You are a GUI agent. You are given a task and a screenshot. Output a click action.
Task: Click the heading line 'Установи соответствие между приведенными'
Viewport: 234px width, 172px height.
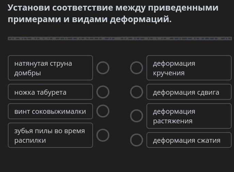pyautogui.click(x=113, y=8)
